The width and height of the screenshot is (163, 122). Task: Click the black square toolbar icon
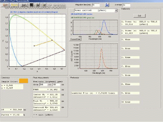point(32,5)
